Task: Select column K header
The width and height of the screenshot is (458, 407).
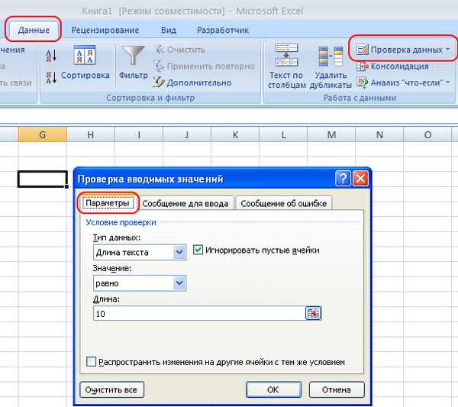Action: click(x=235, y=134)
